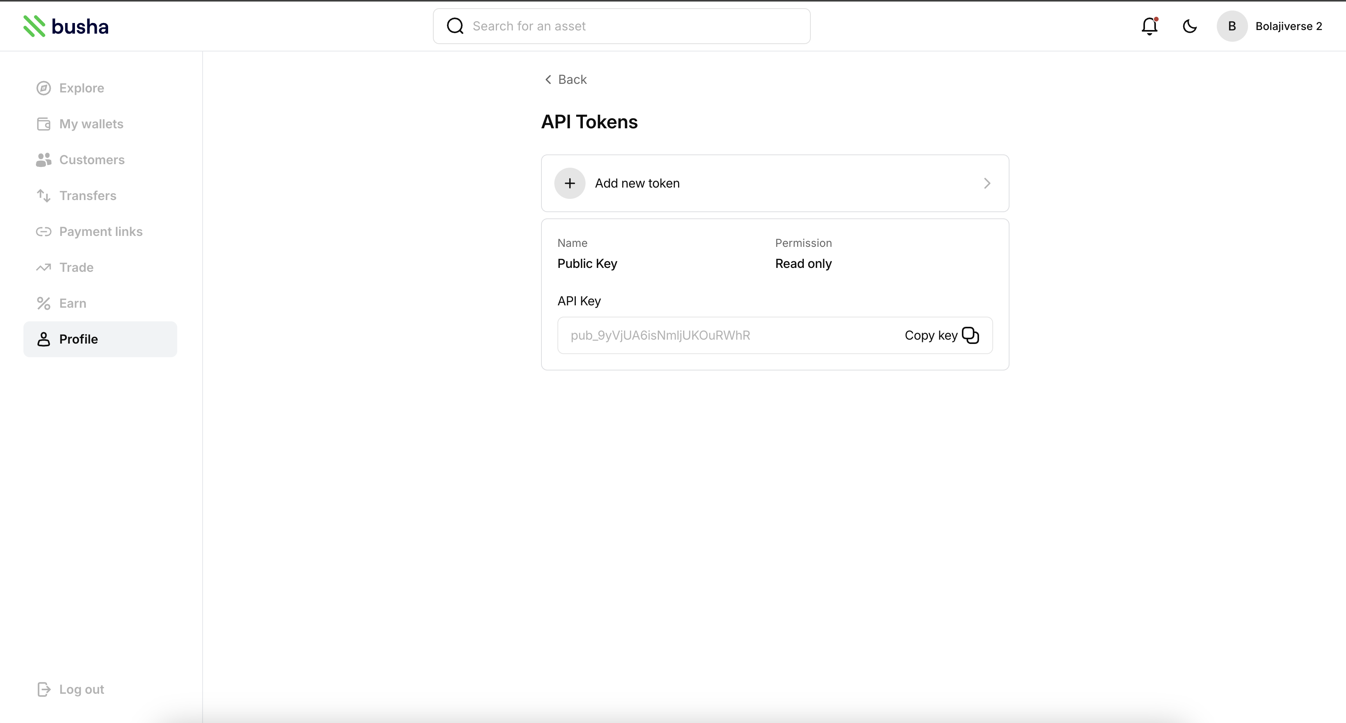1346x723 pixels.
Task: Click the Transfers arrows icon
Action: pos(43,196)
